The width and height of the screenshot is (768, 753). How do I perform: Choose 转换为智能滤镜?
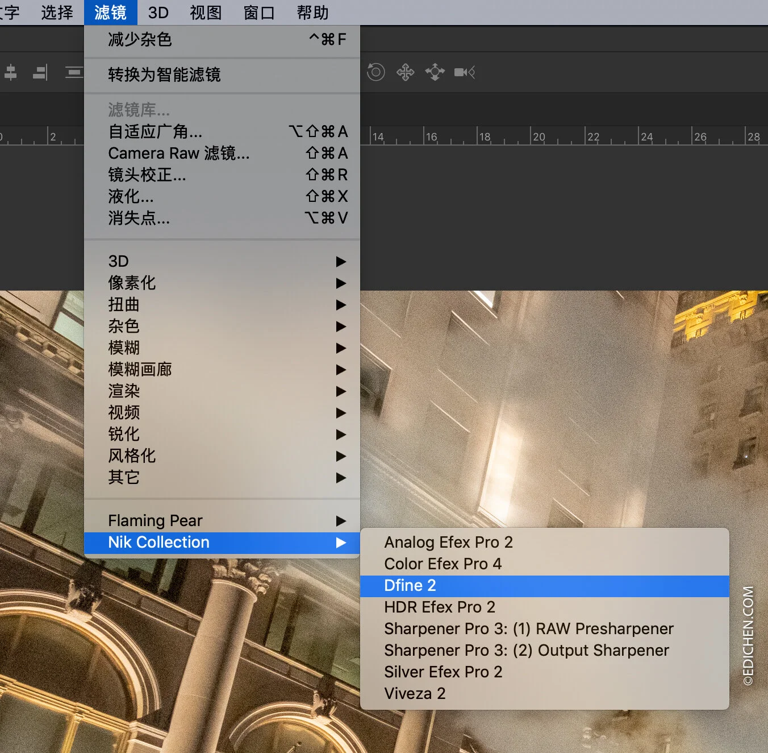point(222,75)
